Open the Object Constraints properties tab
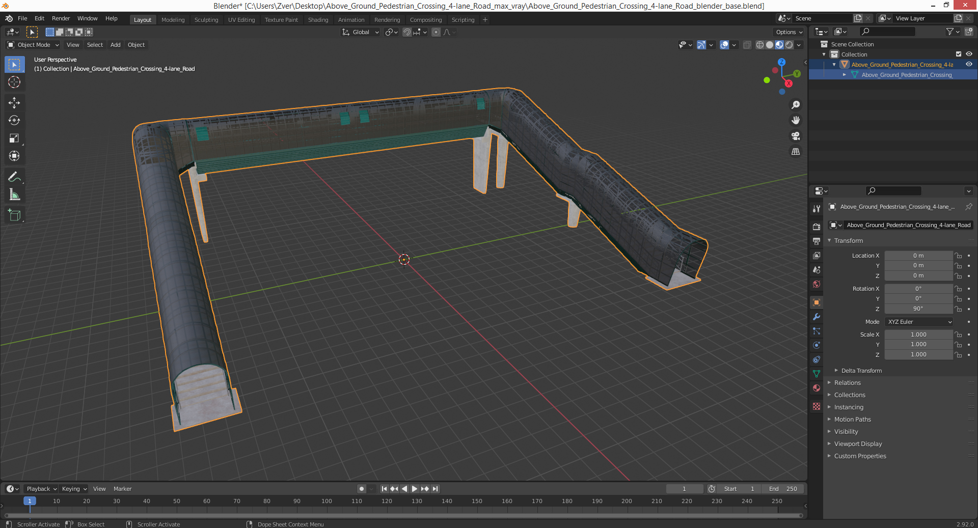The width and height of the screenshot is (978, 528). 817,359
